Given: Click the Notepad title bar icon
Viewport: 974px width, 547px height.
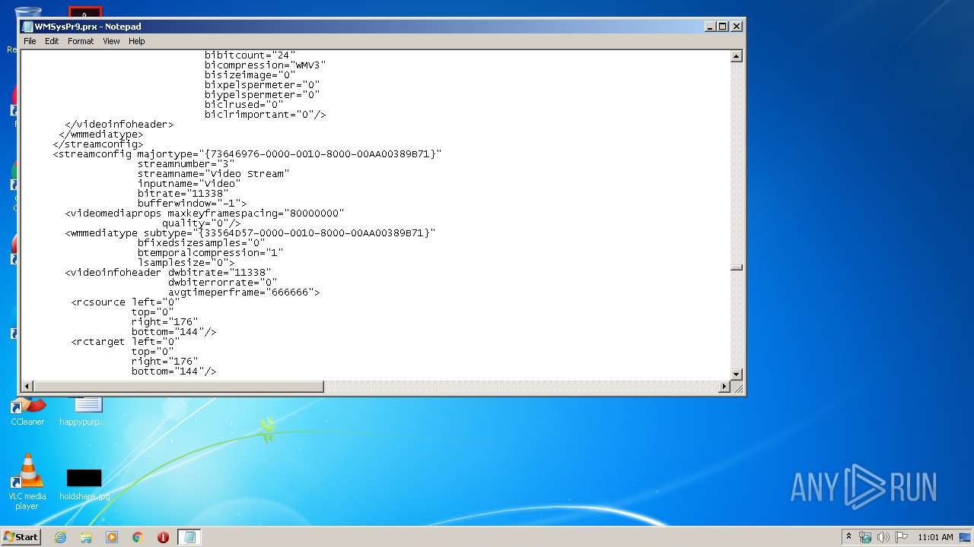Looking at the screenshot, I should click(x=27, y=27).
